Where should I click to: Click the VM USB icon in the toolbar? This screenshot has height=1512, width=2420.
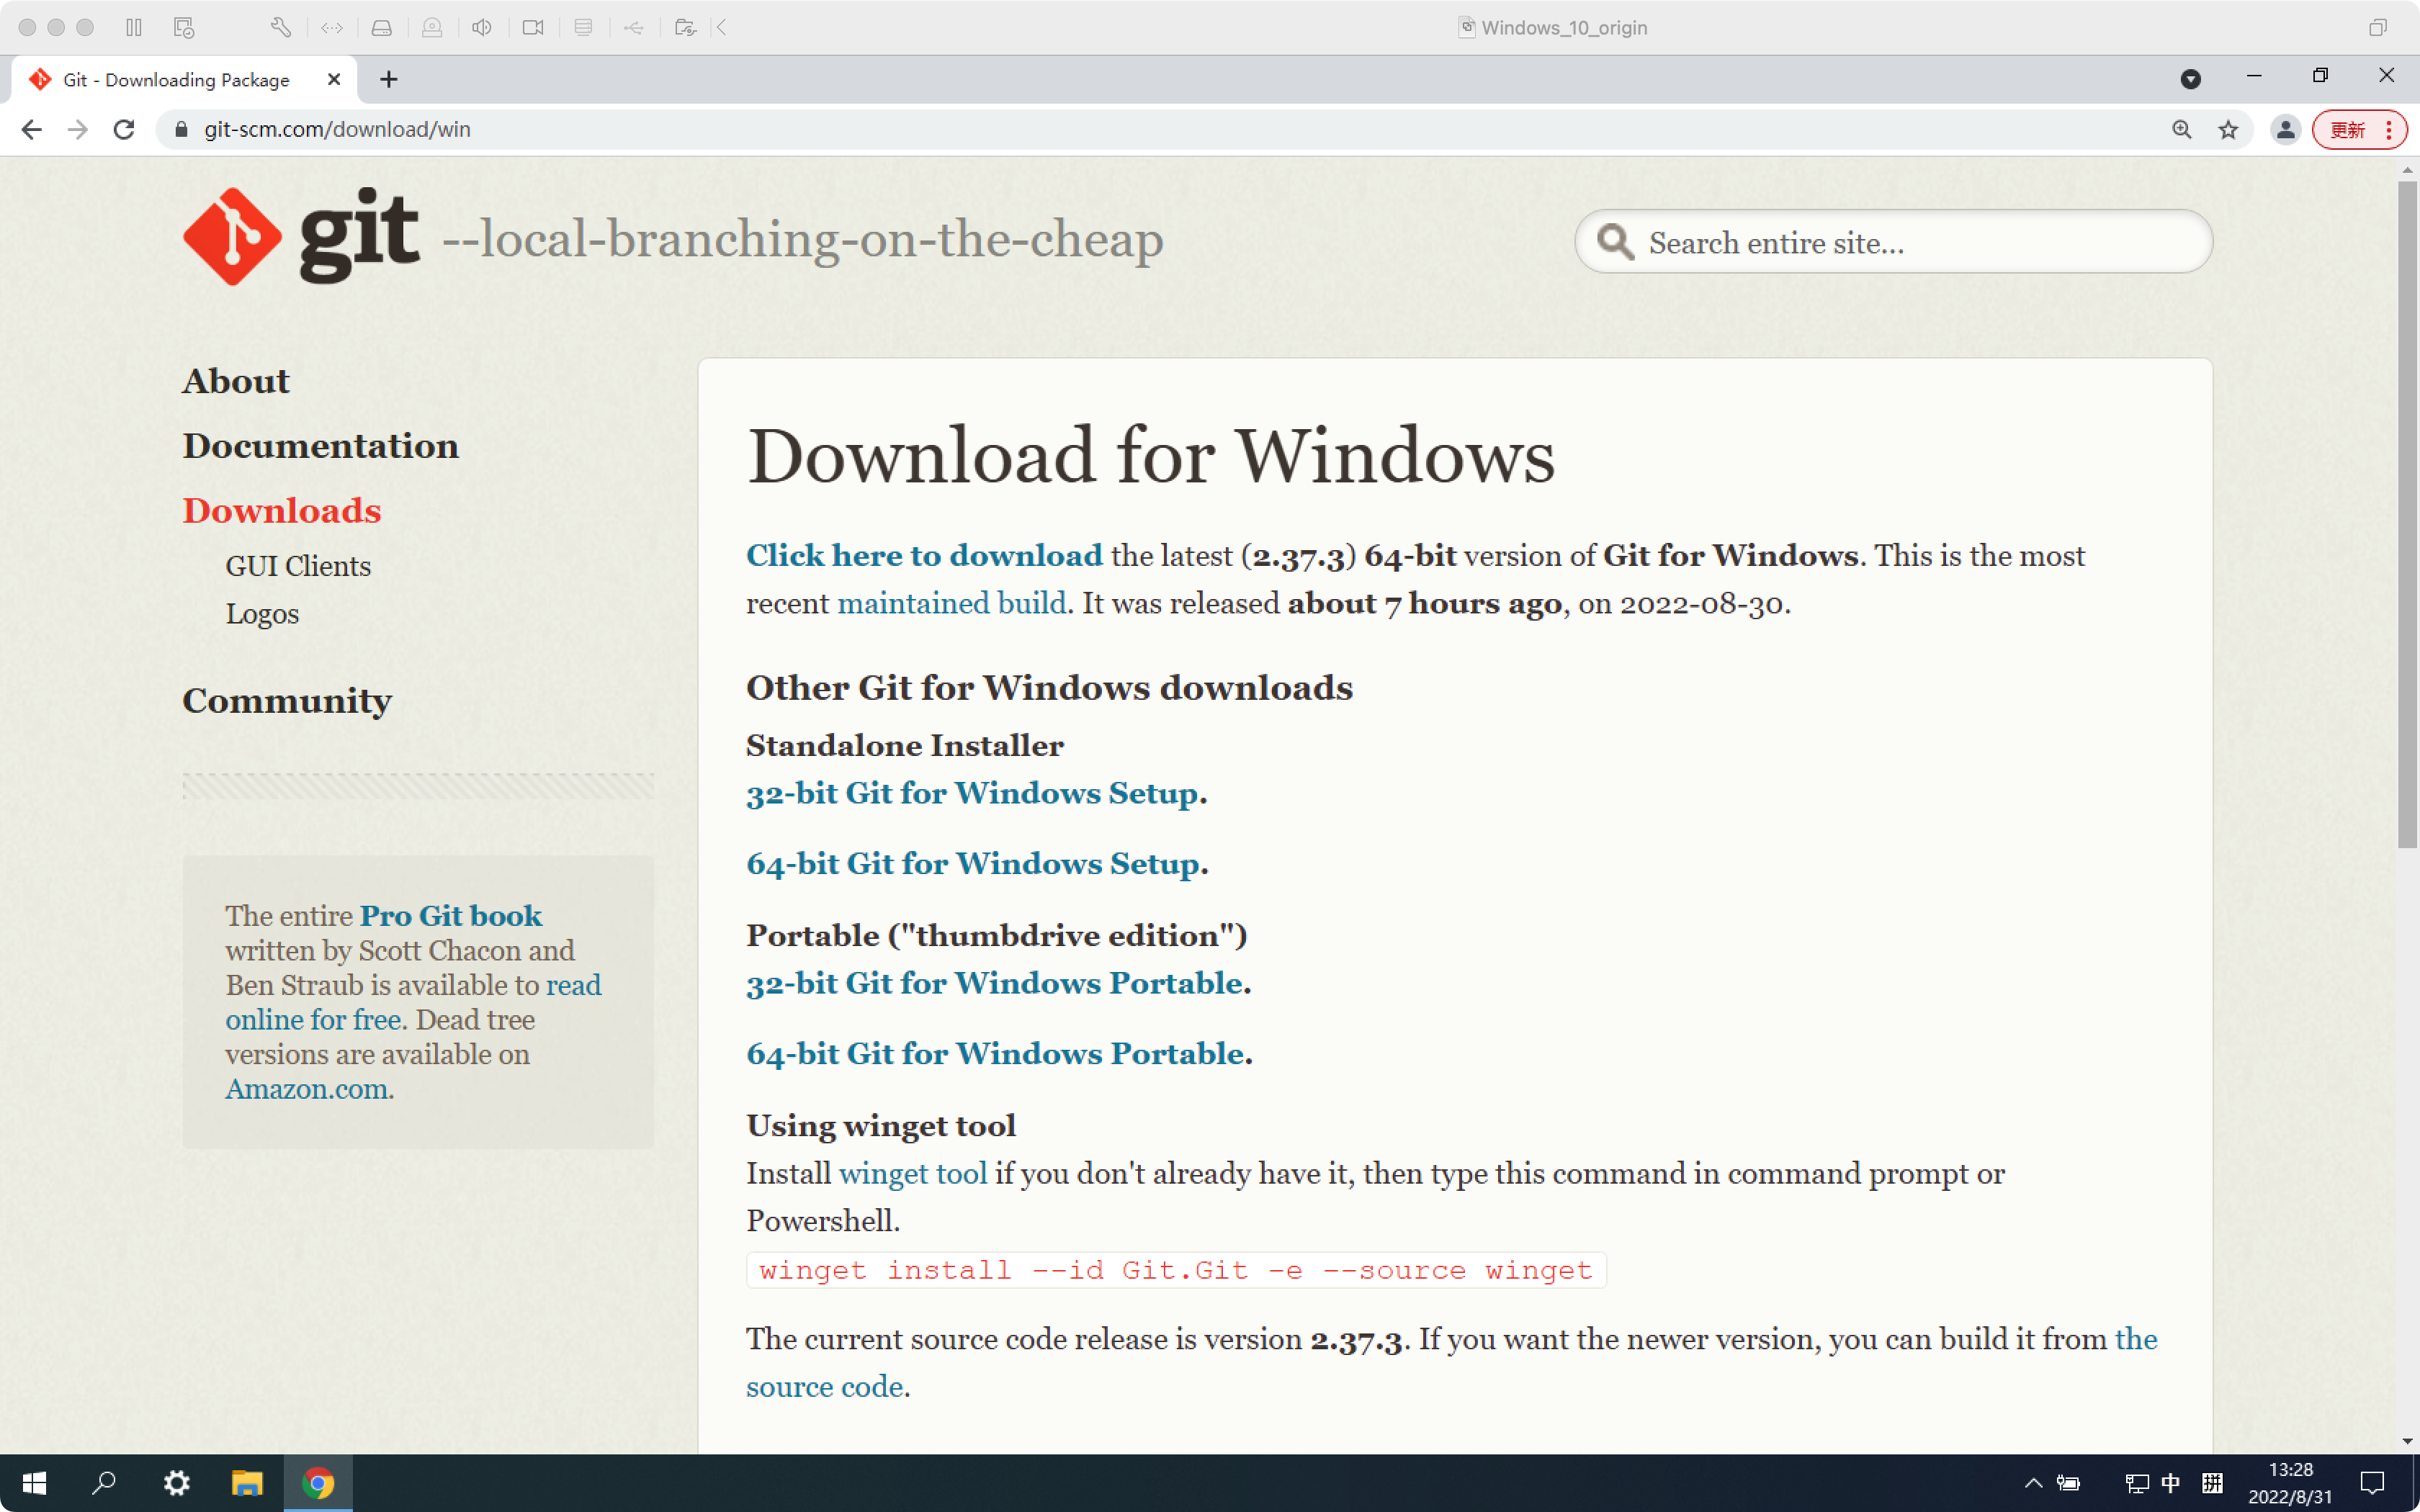(634, 27)
